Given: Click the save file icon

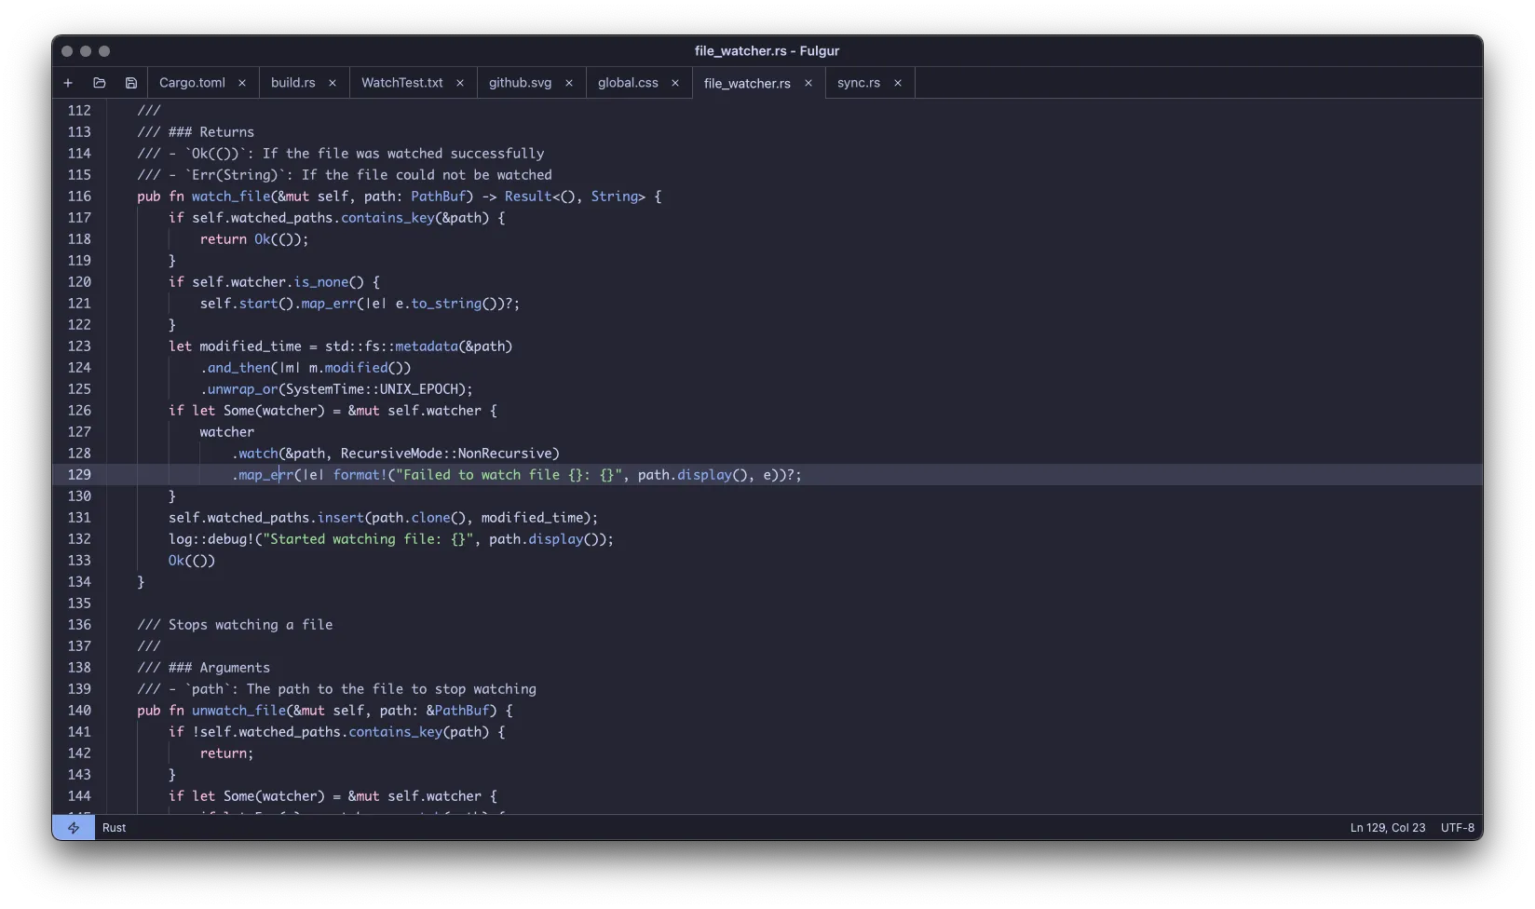Looking at the screenshot, I should click(131, 83).
